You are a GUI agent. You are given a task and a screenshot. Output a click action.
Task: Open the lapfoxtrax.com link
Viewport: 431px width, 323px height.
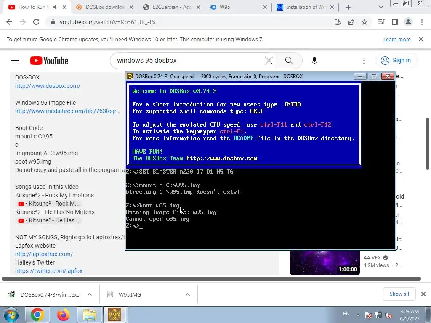pyautogui.click(x=44, y=254)
